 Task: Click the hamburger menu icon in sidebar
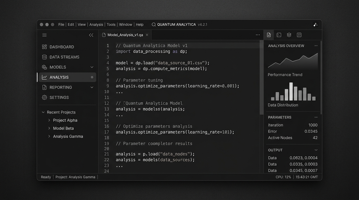coord(44,35)
